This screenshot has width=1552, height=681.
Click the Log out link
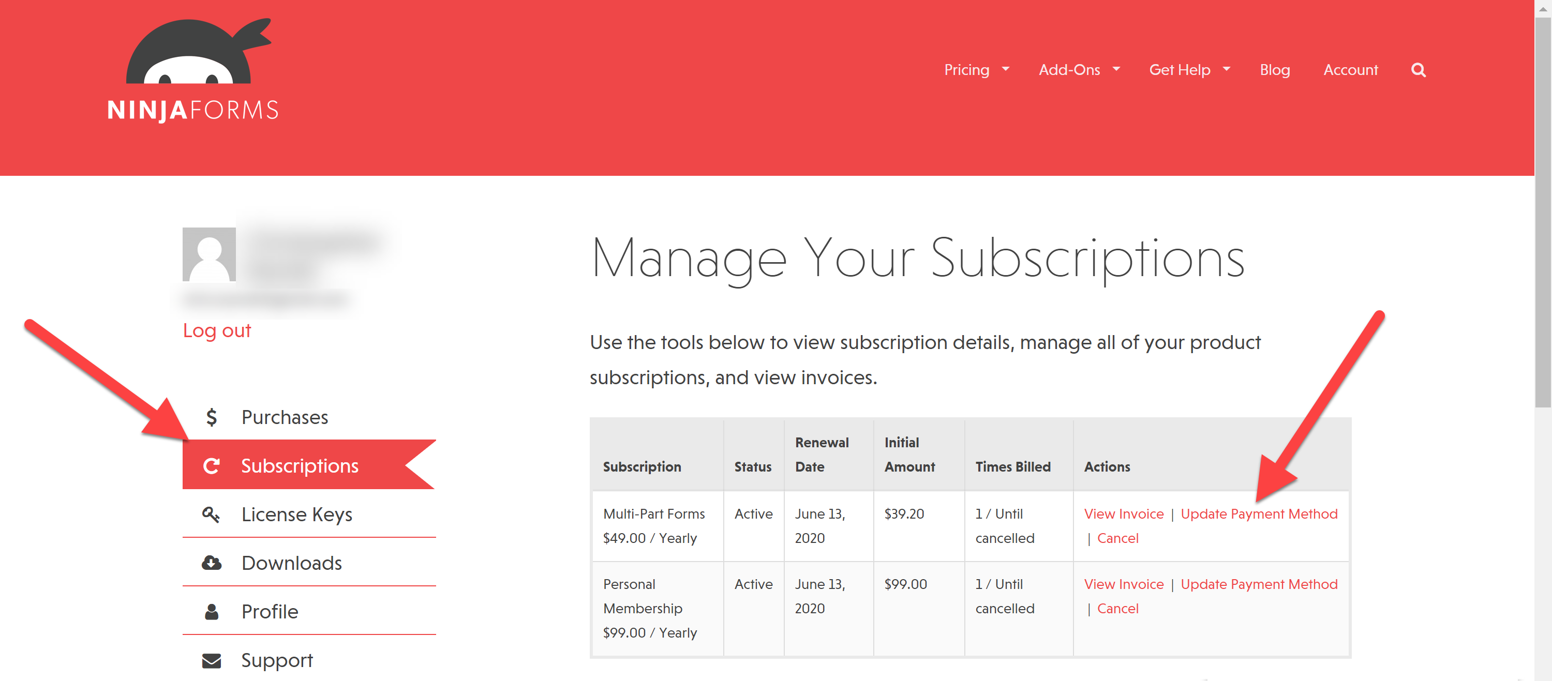pos(217,330)
